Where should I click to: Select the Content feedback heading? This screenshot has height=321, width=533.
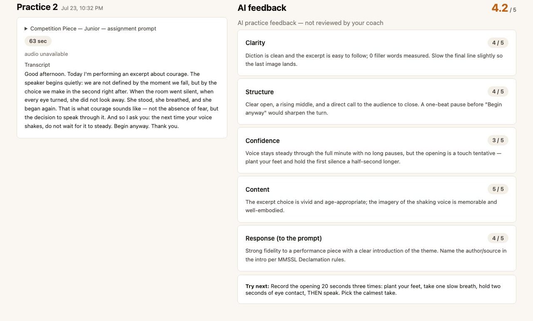click(257, 190)
